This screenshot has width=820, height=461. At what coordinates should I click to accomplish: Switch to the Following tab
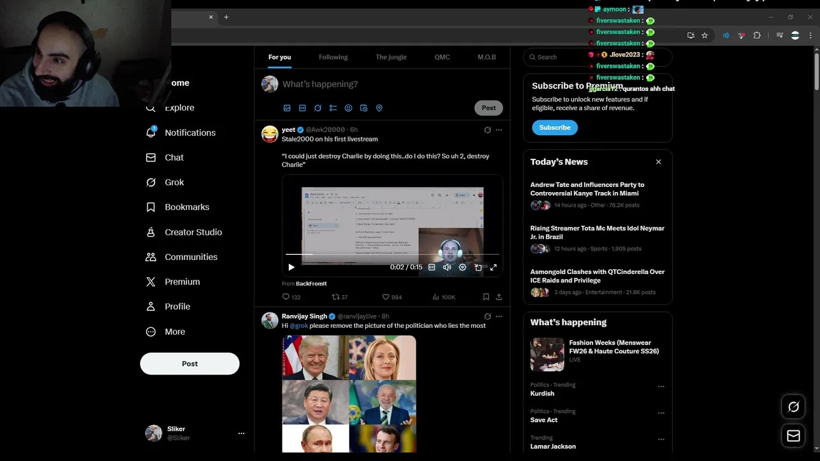333,57
